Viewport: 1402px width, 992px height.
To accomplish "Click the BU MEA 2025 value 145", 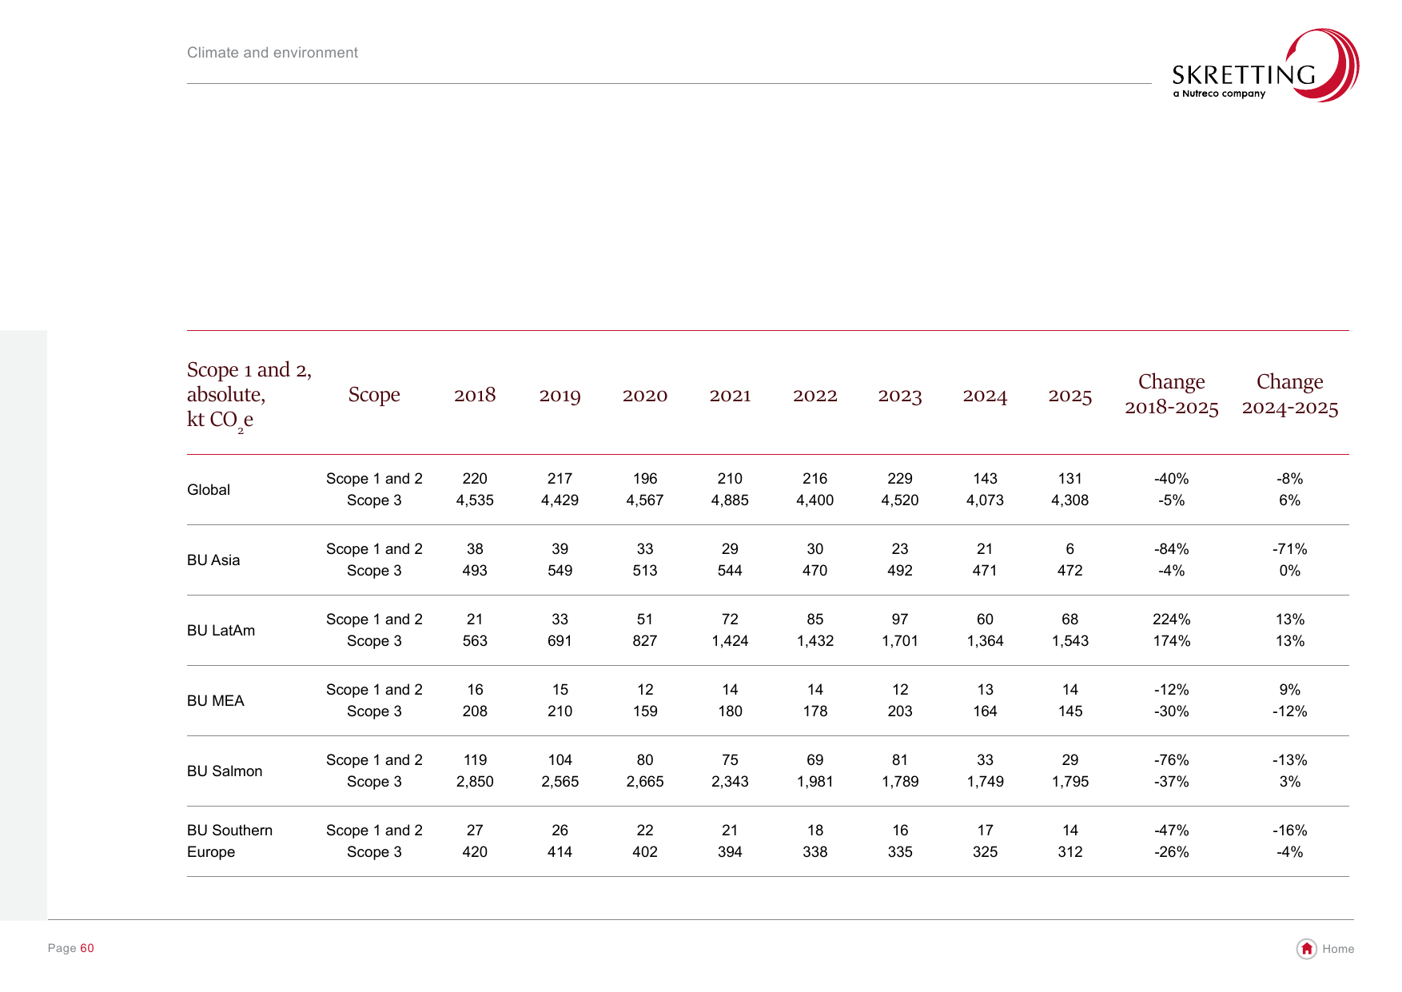I will (1070, 711).
